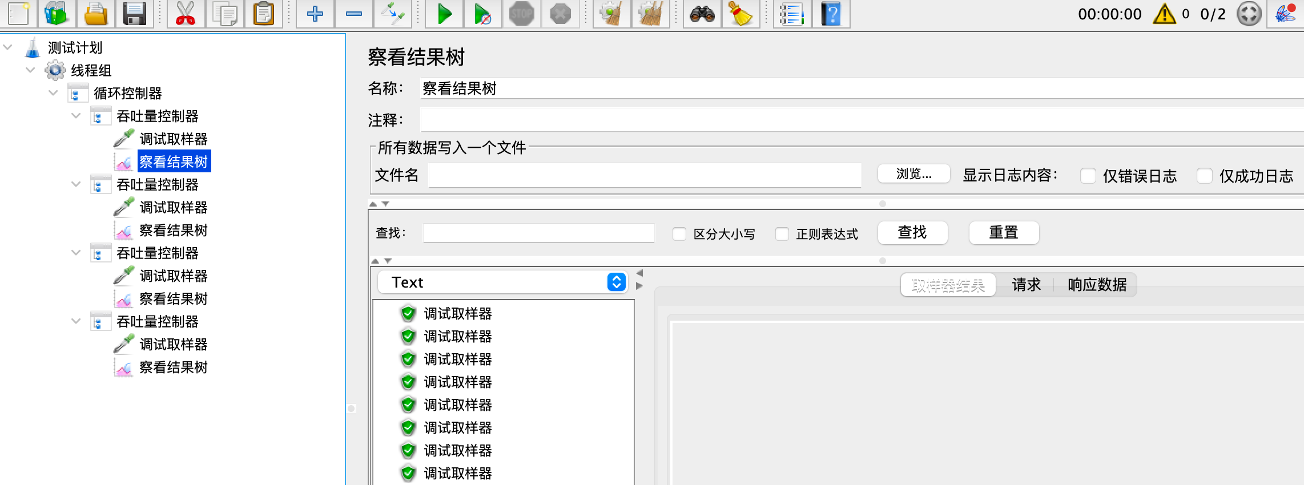
Task: Reset search with yellow brush icon
Action: (740, 13)
